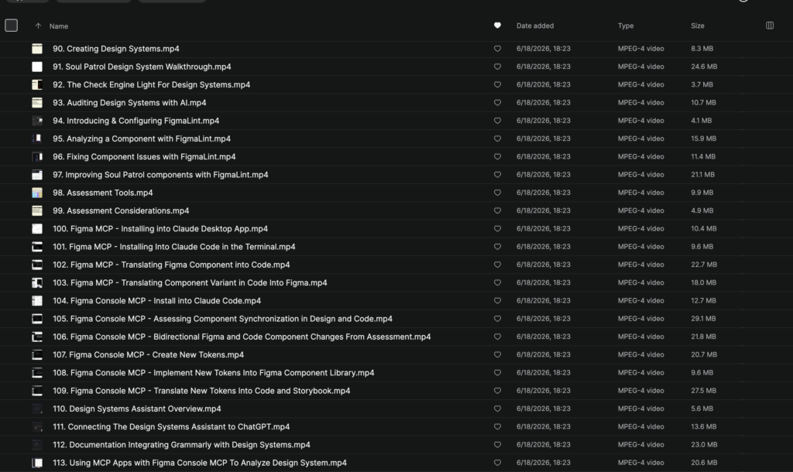The height and width of the screenshot is (472, 793).
Task: Video thumbnail icon for 95. Analyzing a Component
Action: tap(37, 139)
